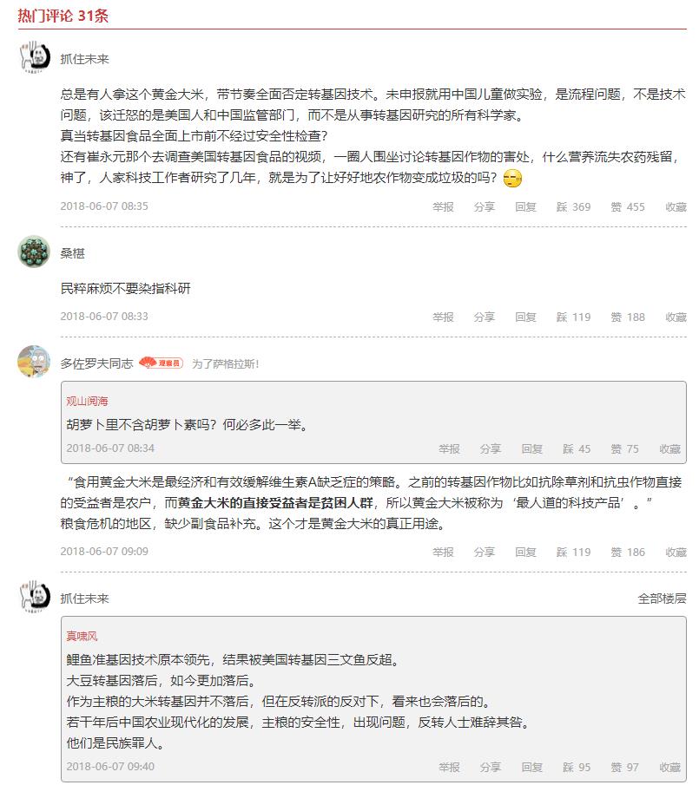Reply to 桑椹's comment

[x=525, y=317]
